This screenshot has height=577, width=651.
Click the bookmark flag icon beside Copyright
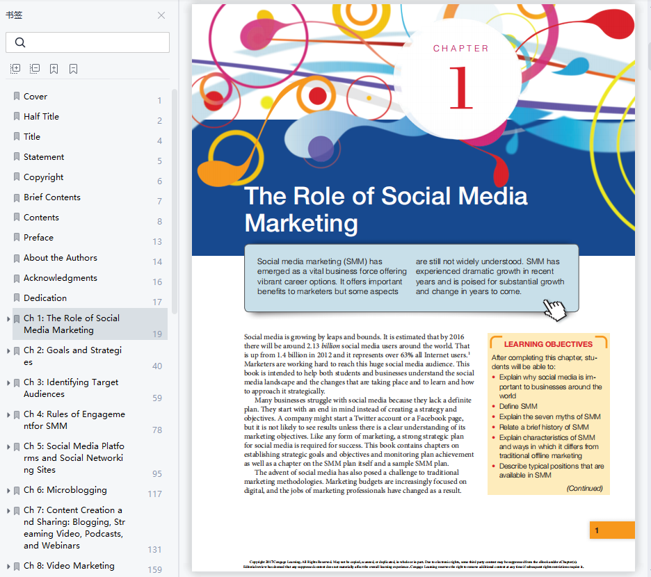(17, 177)
